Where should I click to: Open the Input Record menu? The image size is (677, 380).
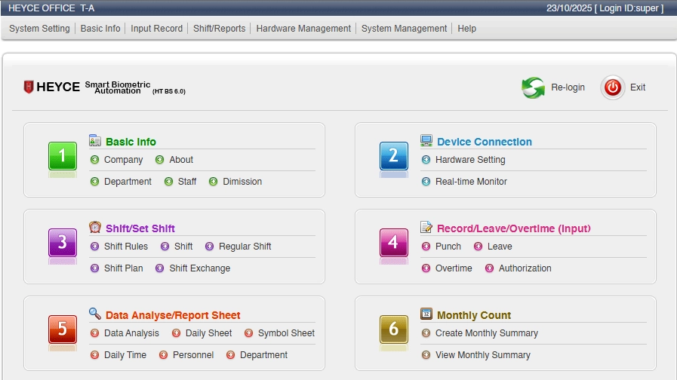click(x=157, y=29)
